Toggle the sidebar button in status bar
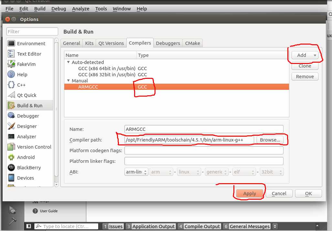Viewport: 332px width, 231px height. point(28,226)
